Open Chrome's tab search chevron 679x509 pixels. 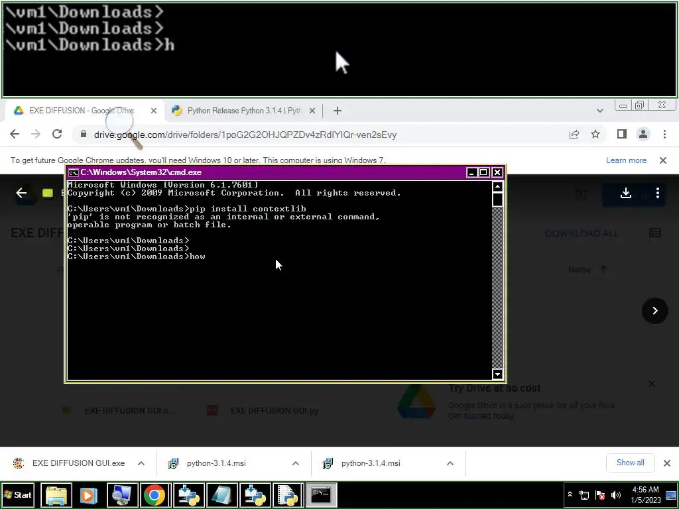[599, 111]
